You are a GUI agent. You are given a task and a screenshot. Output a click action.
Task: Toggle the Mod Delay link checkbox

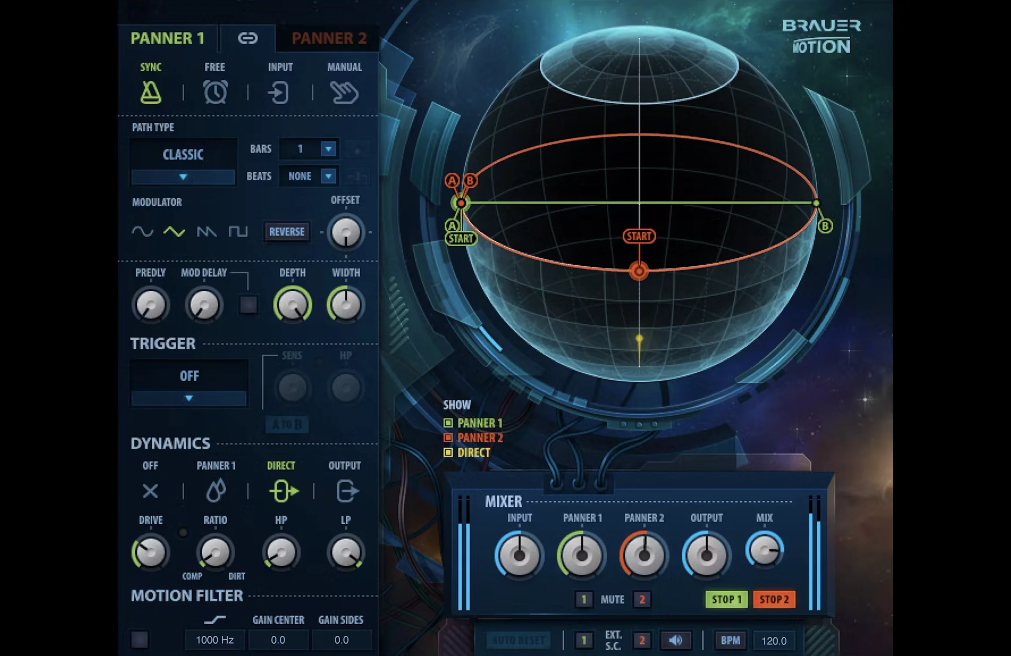click(x=248, y=304)
